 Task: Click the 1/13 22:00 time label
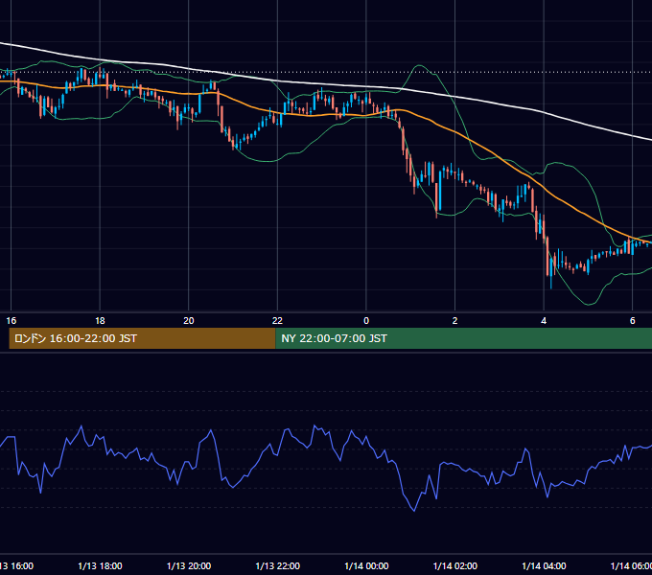(x=277, y=565)
